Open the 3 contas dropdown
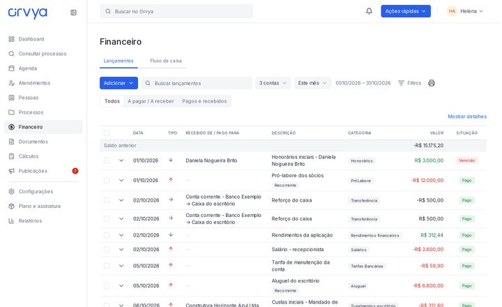502x307 pixels. pyautogui.click(x=273, y=83)
